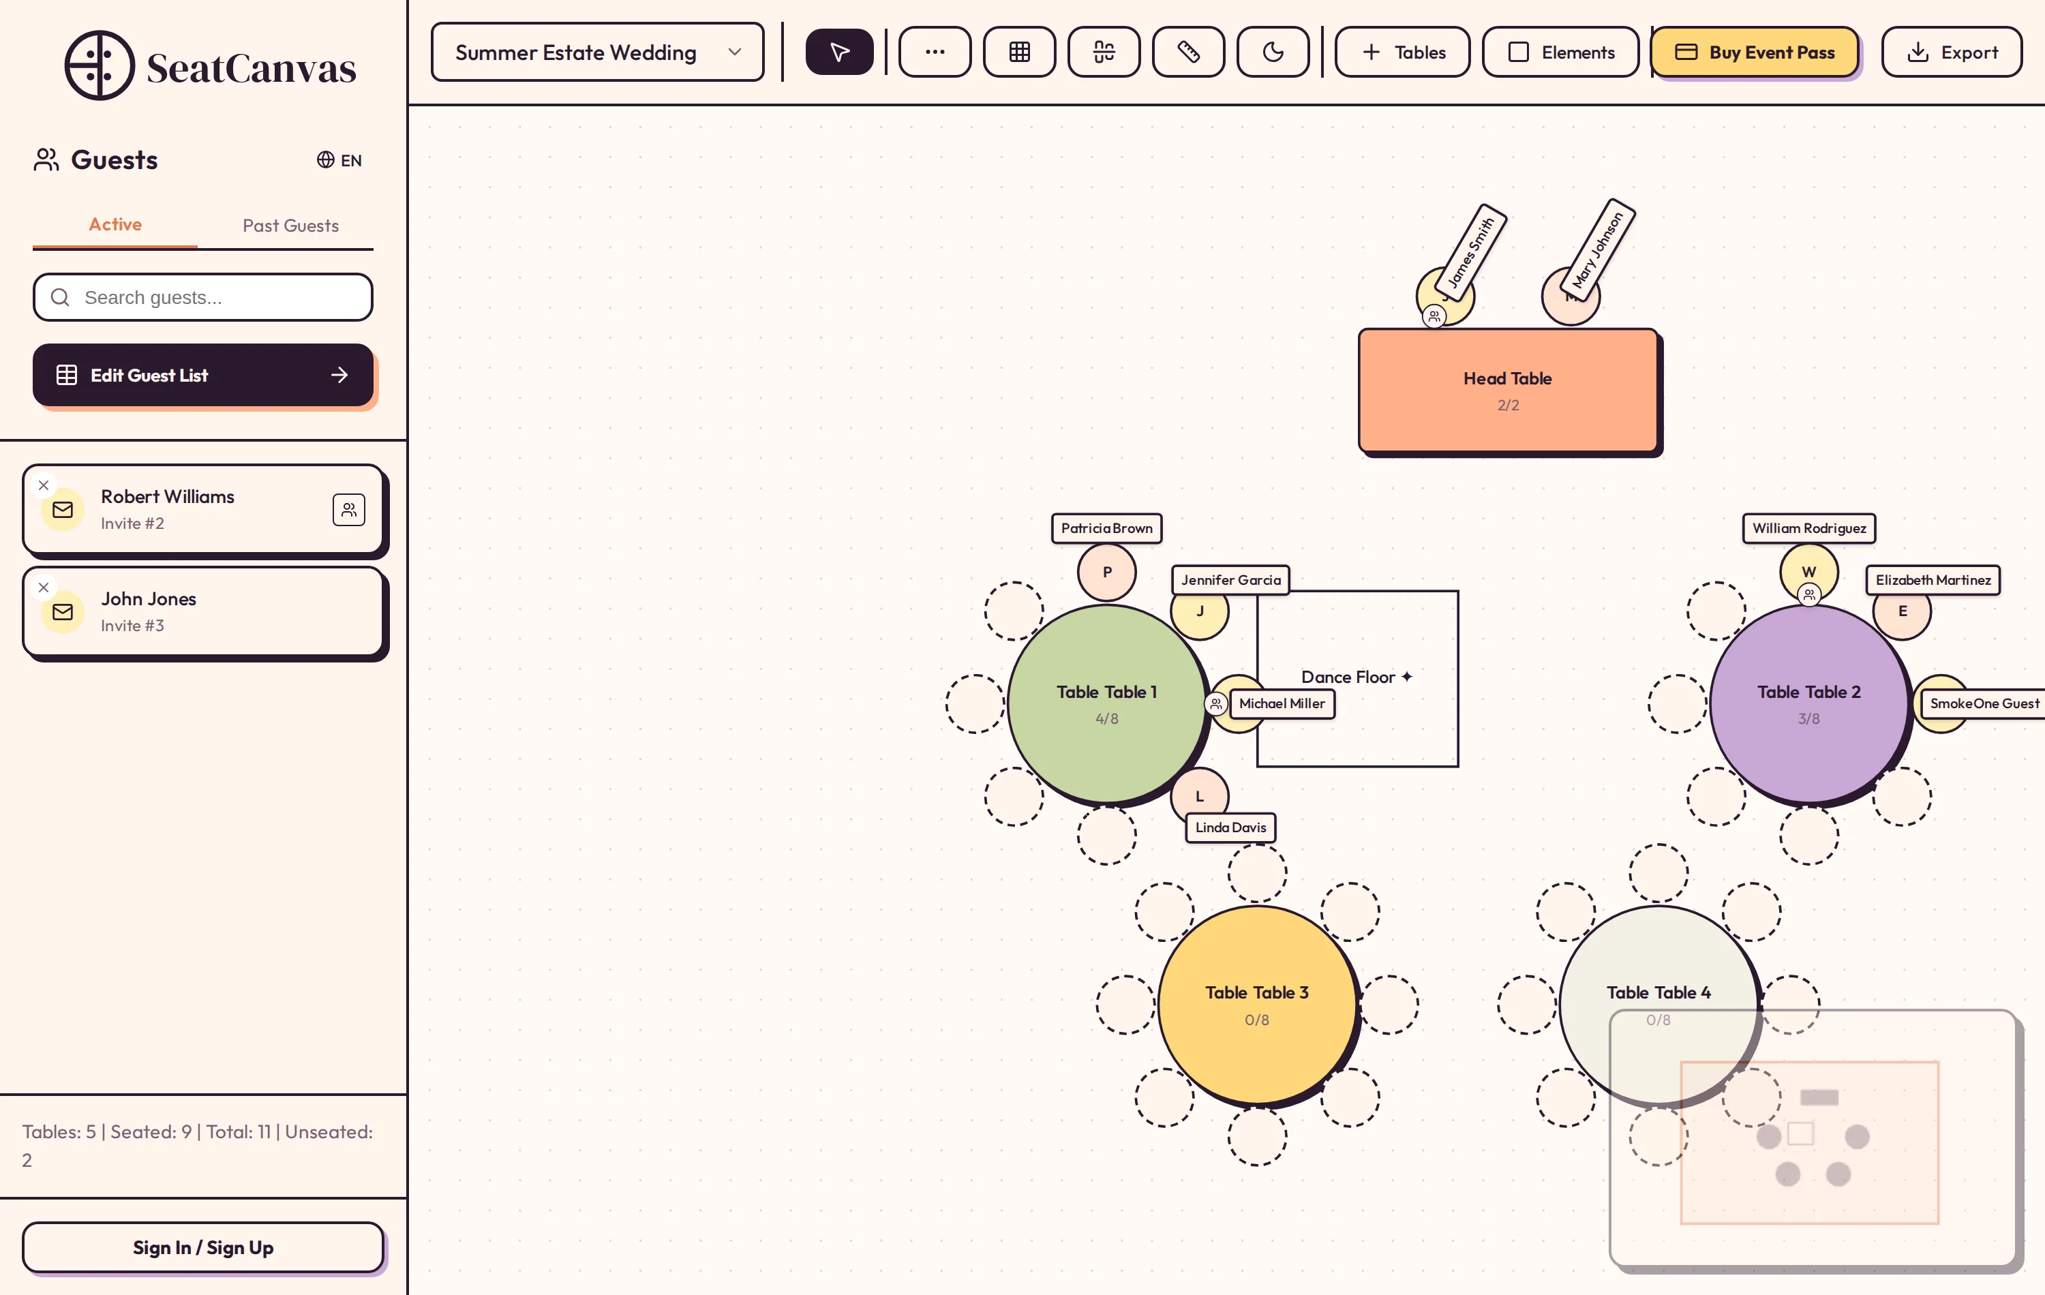This screenshot has height=1295, width=2045.
Task: Select purple Table Table 2
Action: point(1809,703)
